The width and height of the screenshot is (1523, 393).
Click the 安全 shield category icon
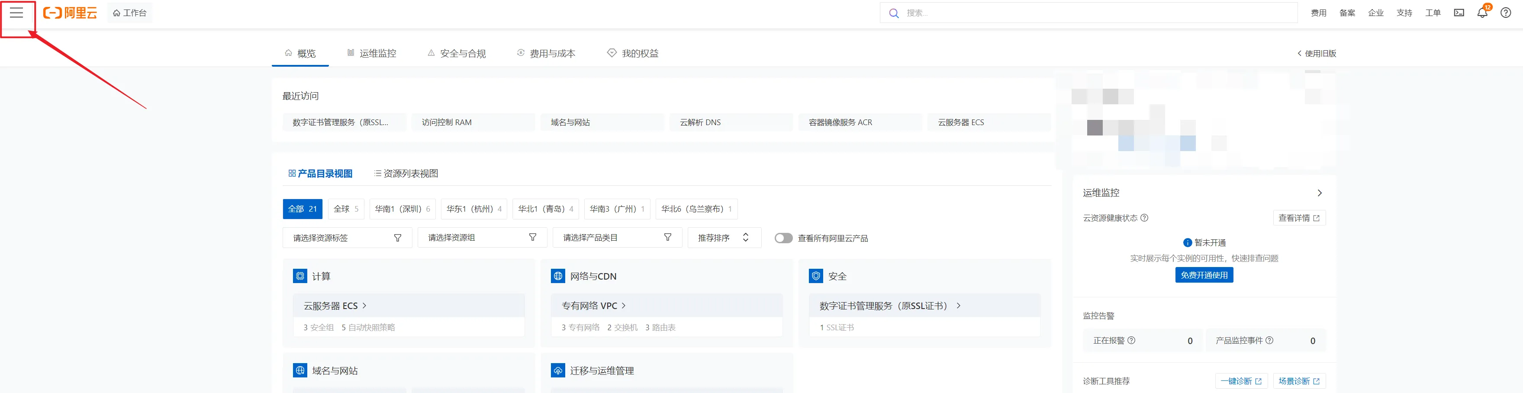pyautogui.click(x=815, y=276)
